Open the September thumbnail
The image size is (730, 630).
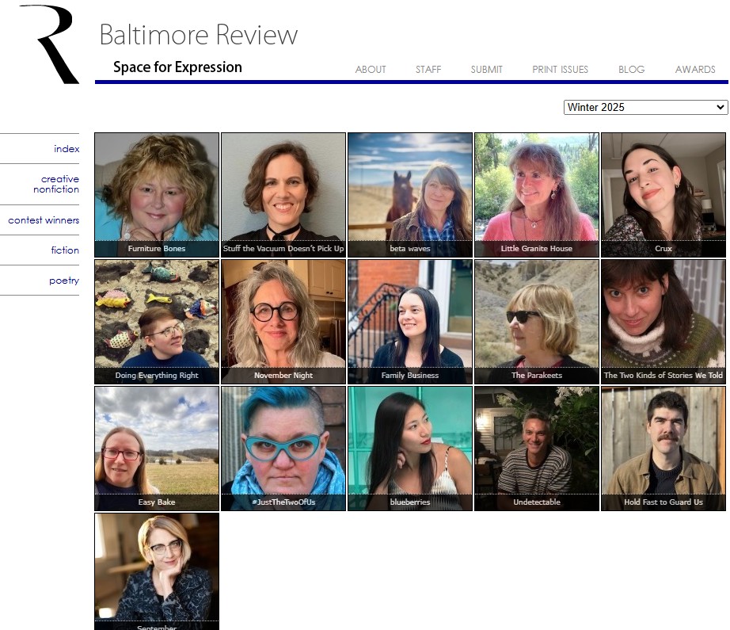[157, 571]
